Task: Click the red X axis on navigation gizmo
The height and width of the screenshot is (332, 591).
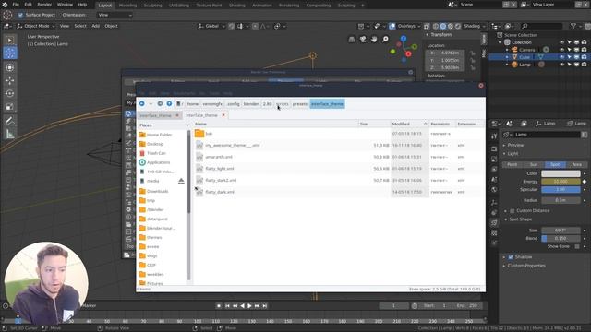Action: coord(408,53)
